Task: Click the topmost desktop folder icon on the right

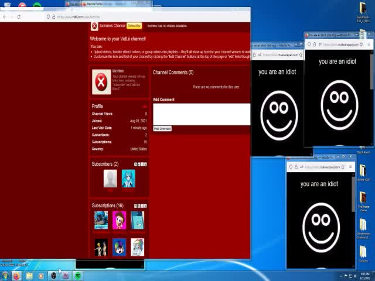Action: pos(363,8)
